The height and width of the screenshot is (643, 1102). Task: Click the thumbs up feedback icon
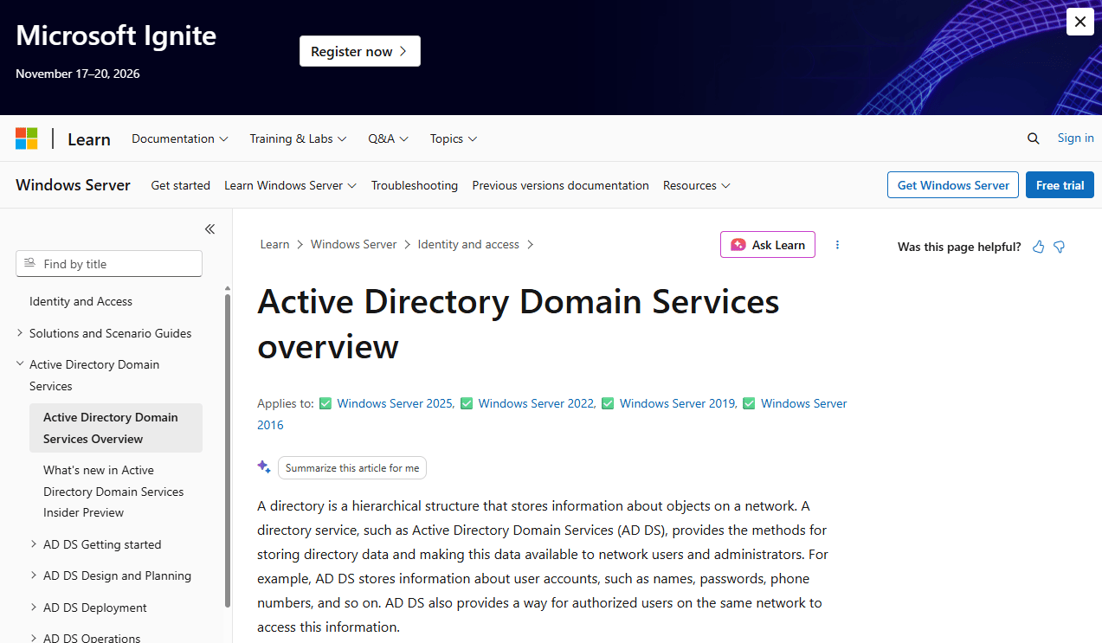click(1039, 247)
